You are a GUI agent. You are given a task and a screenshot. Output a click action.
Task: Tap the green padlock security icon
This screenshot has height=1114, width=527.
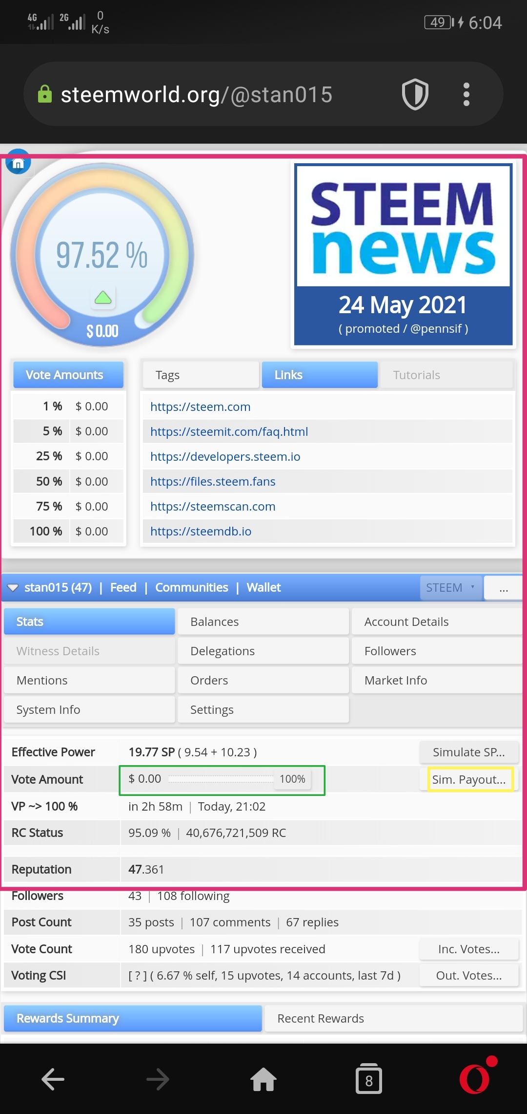(44, 94)
